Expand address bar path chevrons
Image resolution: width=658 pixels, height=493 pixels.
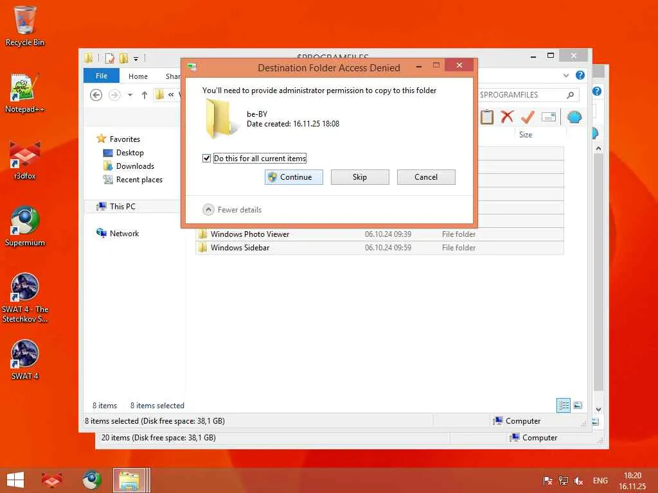[x=171, y=95]
